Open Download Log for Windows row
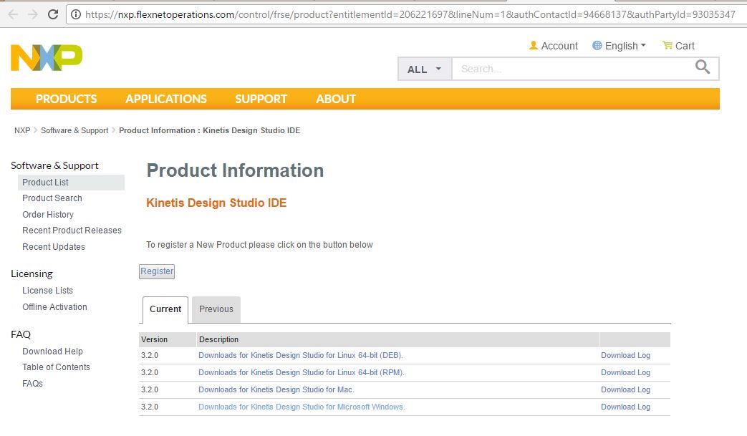 coord(625,407)
